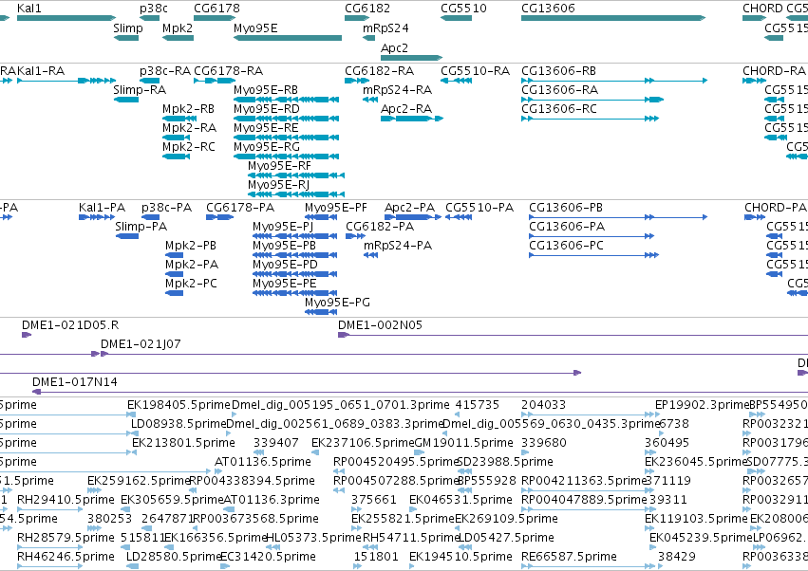Select the CG13606-RB transcript label

pos(558,70)
